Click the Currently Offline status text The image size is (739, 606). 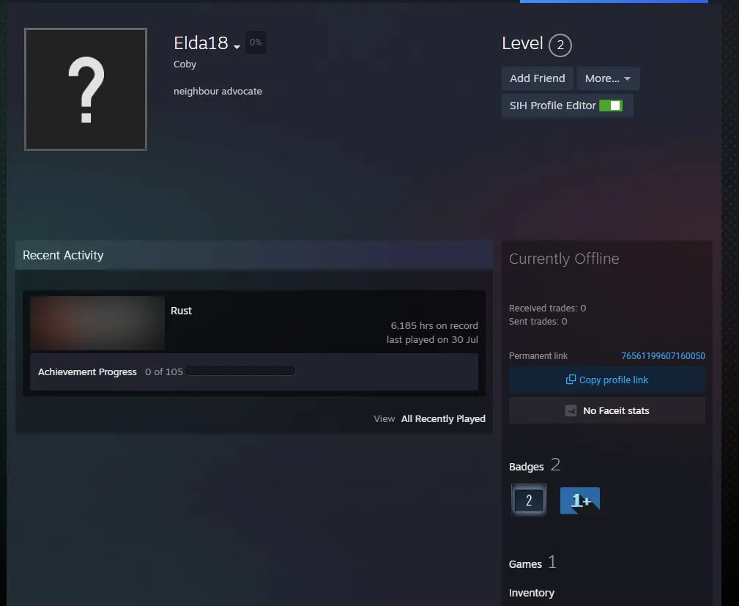click(564, 259)
